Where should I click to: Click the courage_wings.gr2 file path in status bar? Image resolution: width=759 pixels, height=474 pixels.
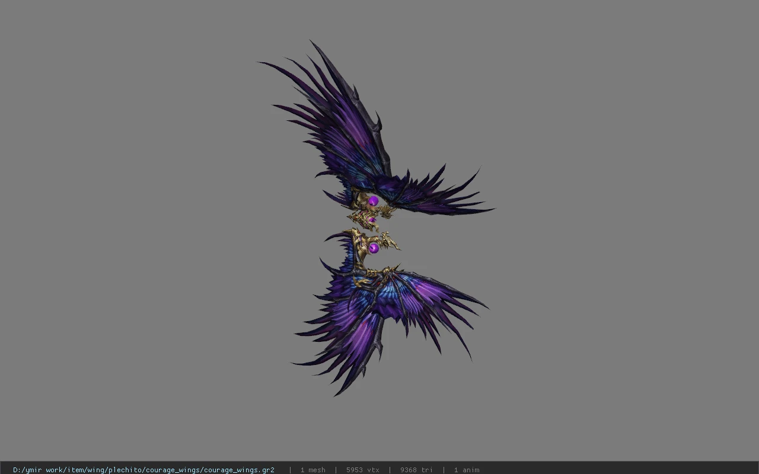point(143,470)
